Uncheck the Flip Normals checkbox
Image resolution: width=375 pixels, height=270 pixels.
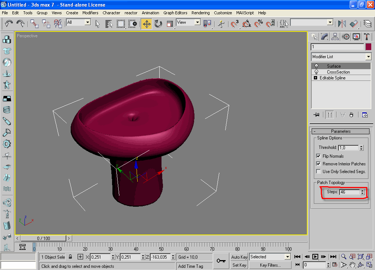318,156
